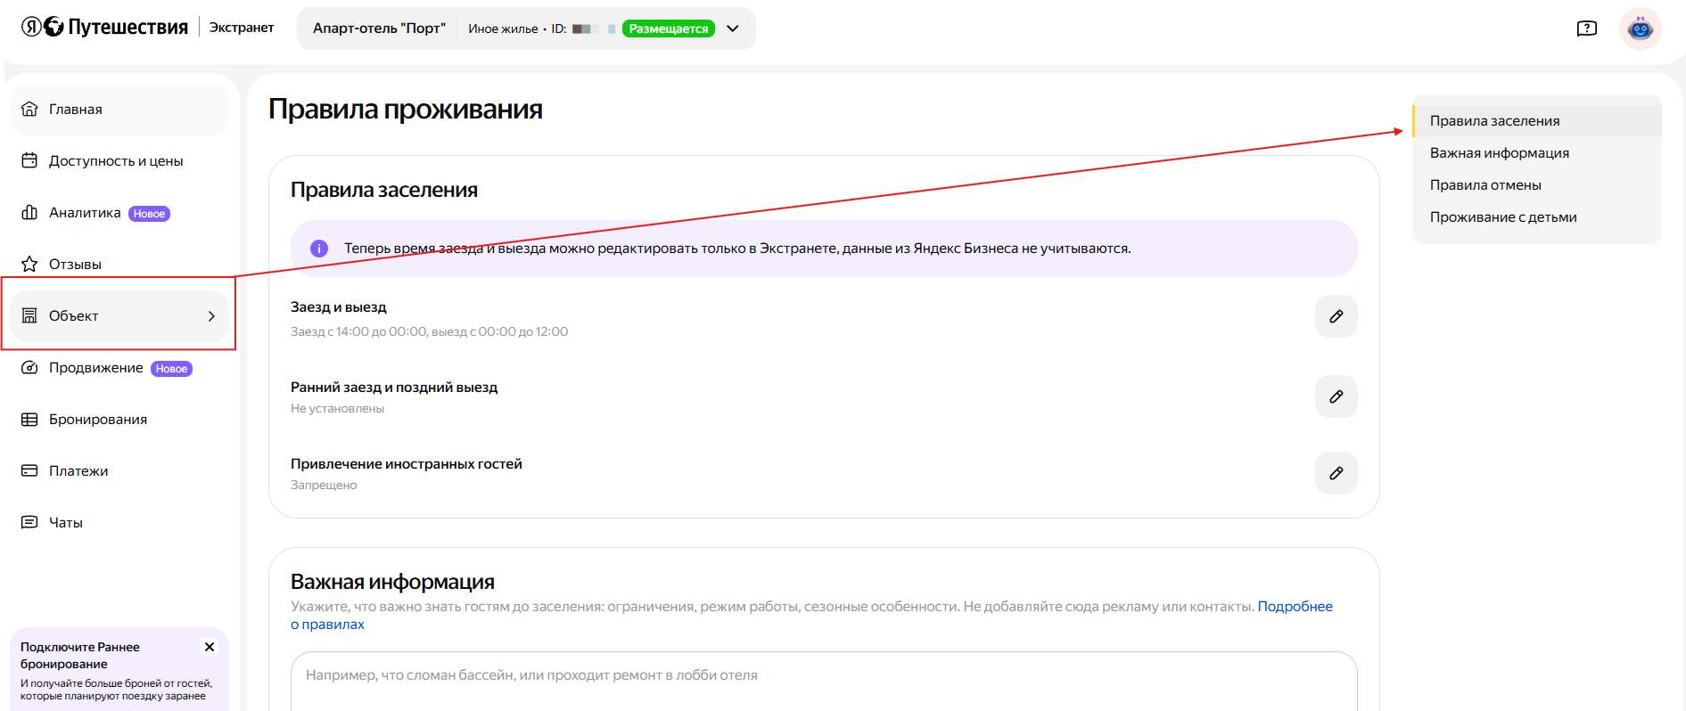Viewport: 1686px width, 711px height.
Task: Click the table icon beside Бронирования
Action: [x=29, y=419]
